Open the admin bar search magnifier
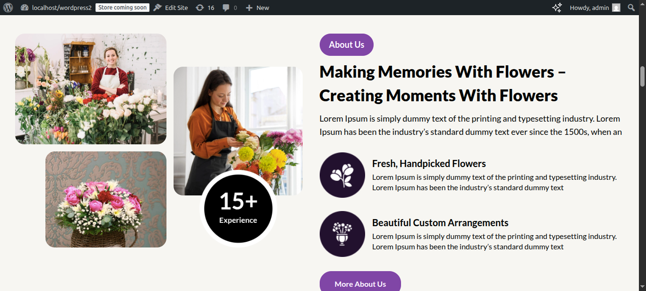This screenshot has width=646, height=291. (631, 8)
